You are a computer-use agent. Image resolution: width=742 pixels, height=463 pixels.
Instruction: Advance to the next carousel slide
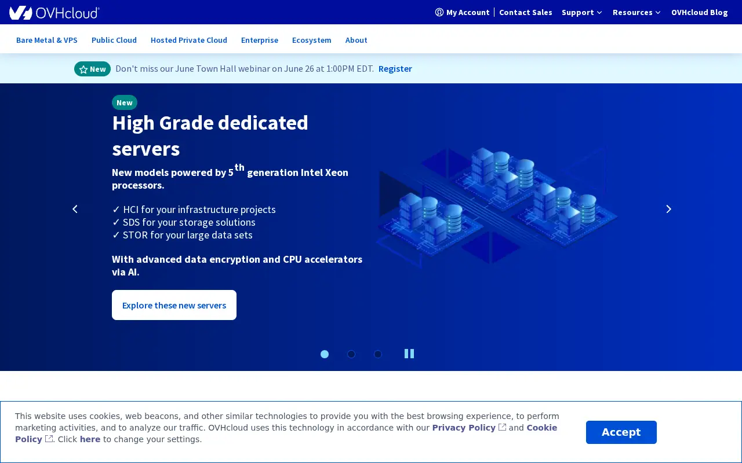(668, 209)
